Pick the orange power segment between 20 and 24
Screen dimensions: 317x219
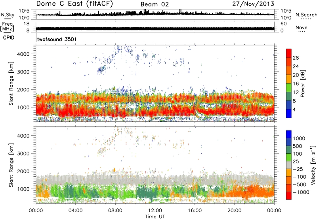tap(289, 70)
